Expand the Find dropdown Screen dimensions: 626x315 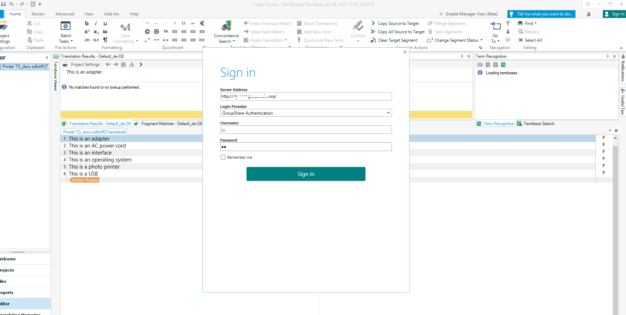click(x=535, y=23)
